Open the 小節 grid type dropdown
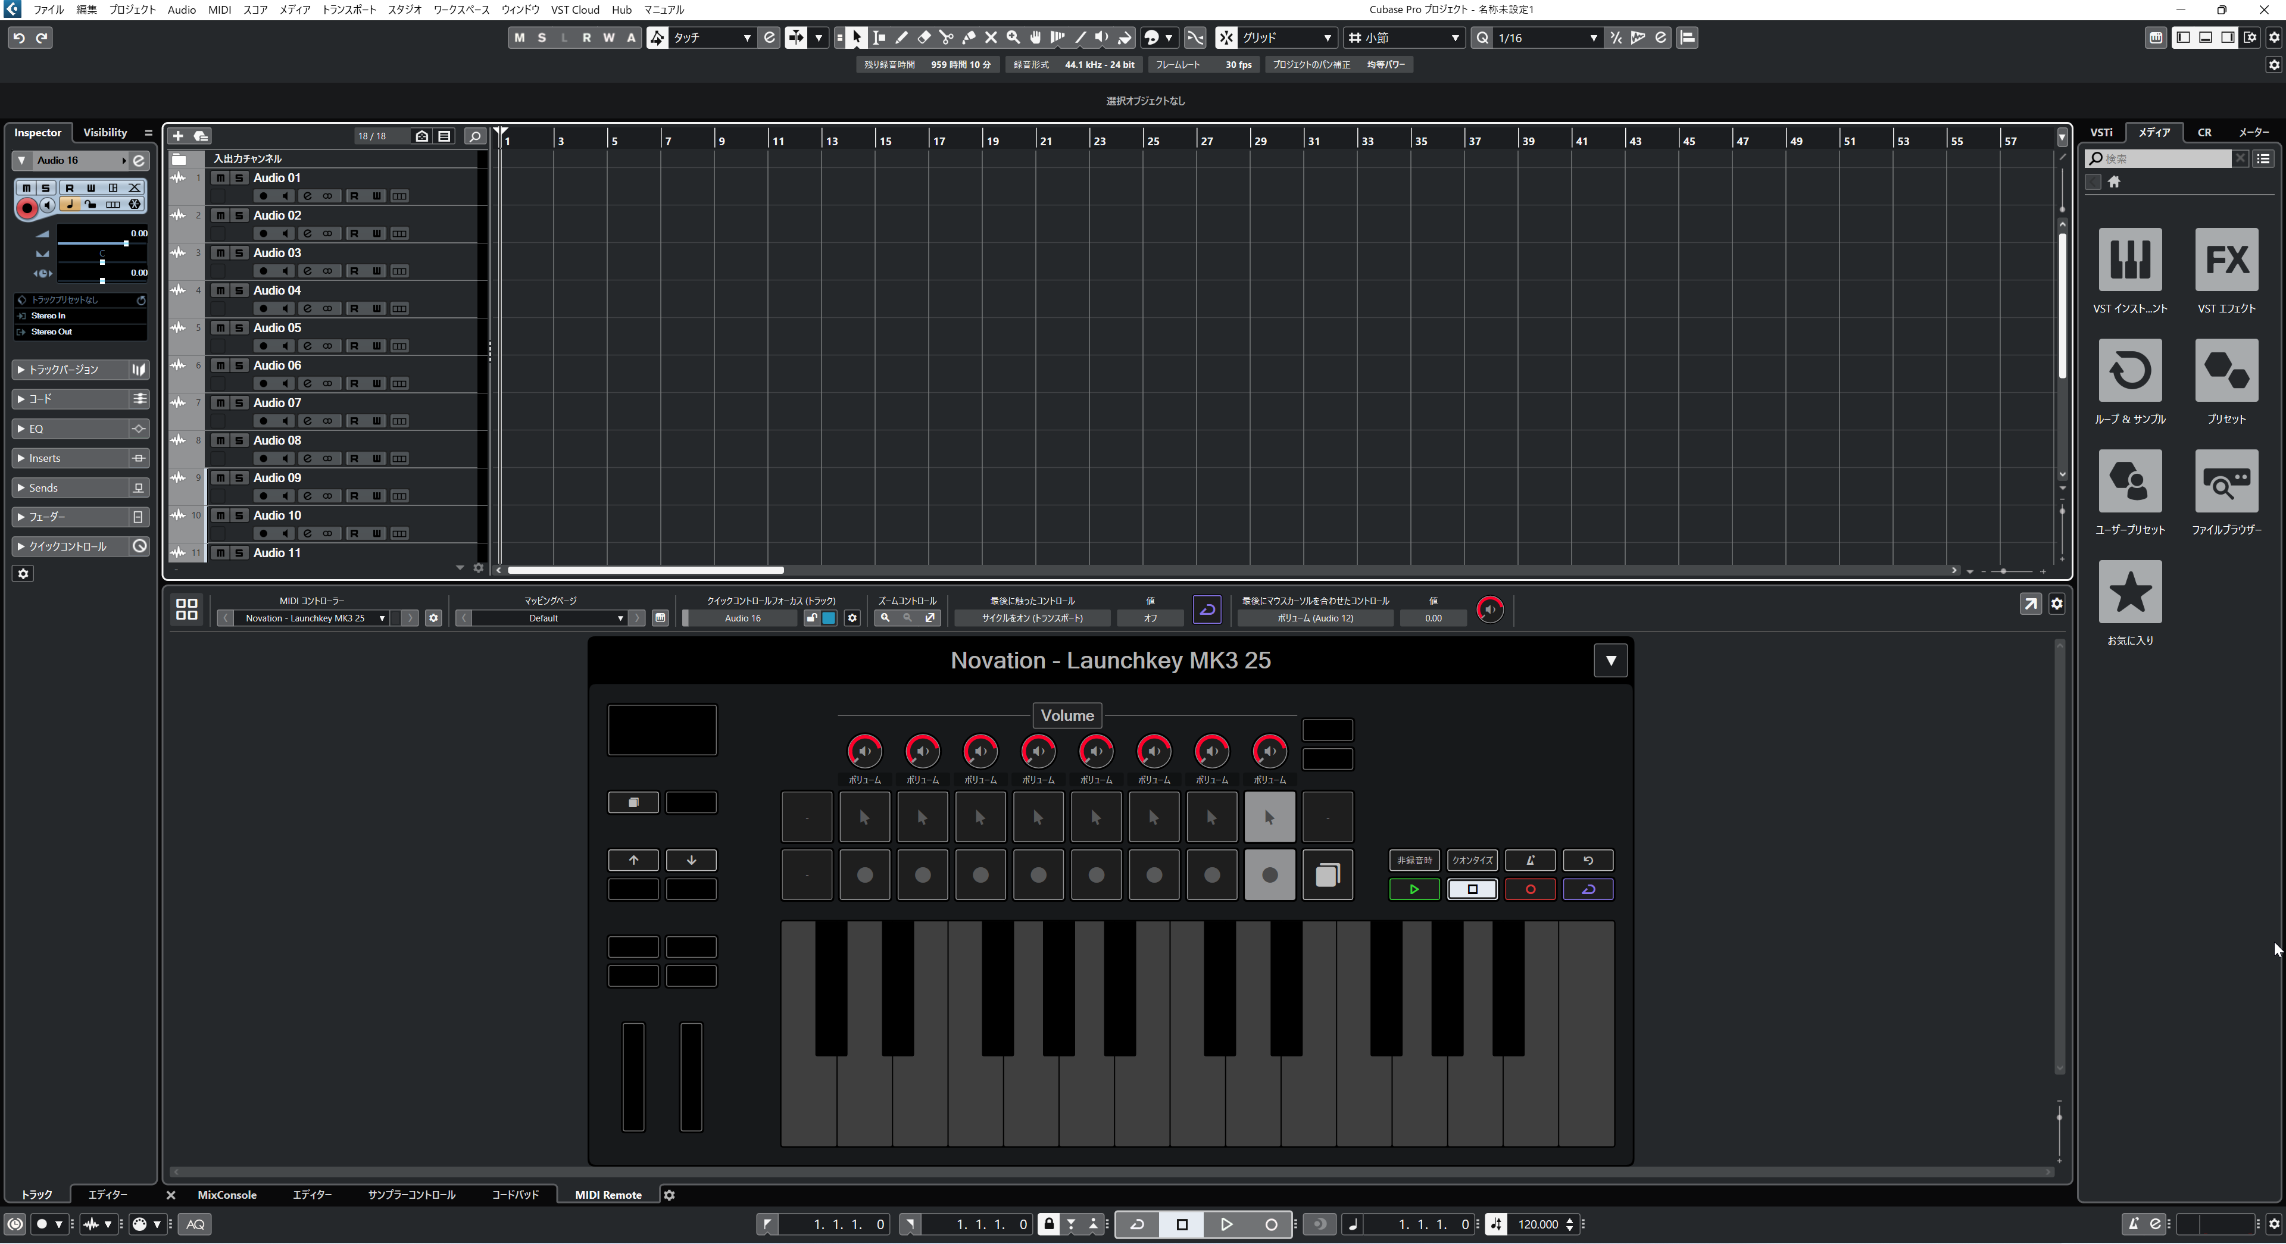Viewport: 2286px width, 1244px height. click(1405, 37)
